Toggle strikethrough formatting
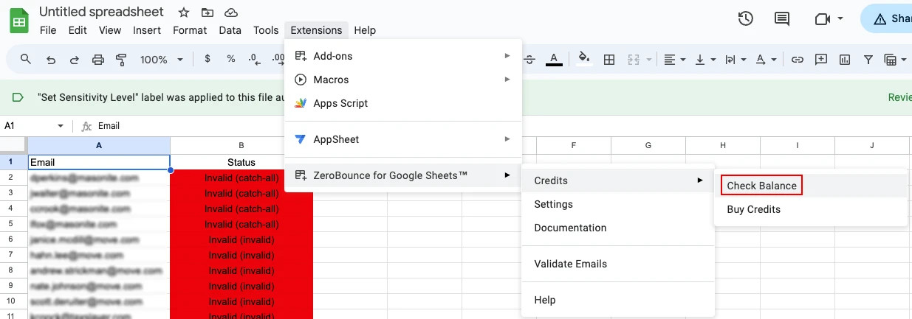 coord(529,60)
